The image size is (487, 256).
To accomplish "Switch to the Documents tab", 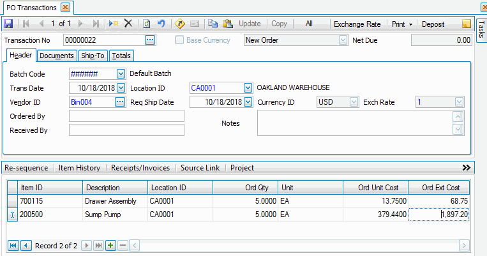I will (x=57, y=56).
